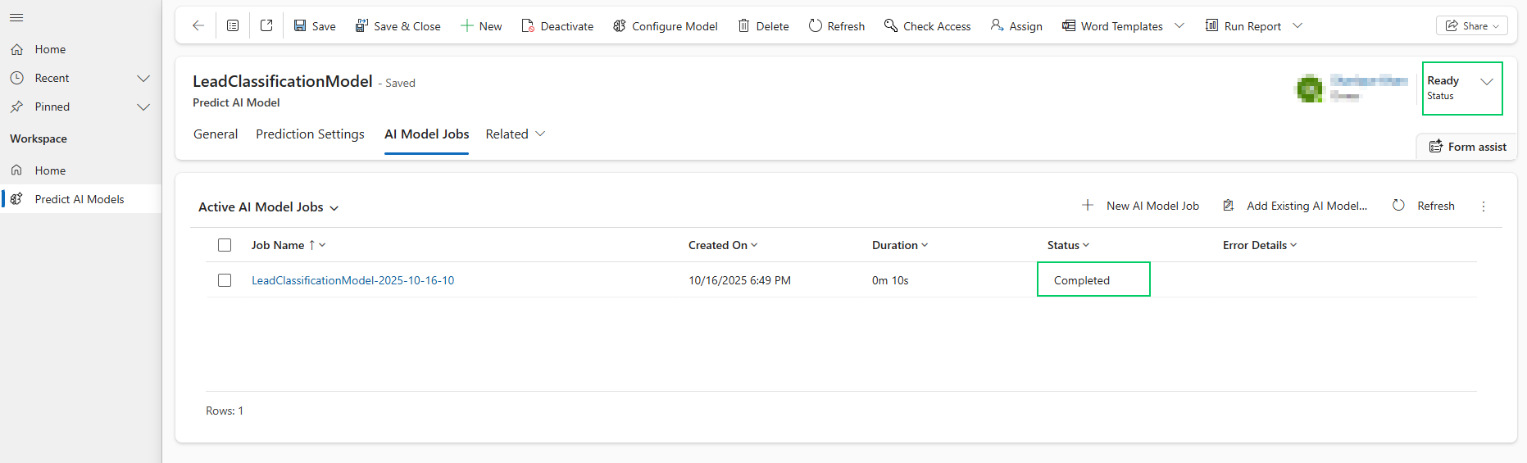Expand the Recent section in sidebar

point(143,79)
